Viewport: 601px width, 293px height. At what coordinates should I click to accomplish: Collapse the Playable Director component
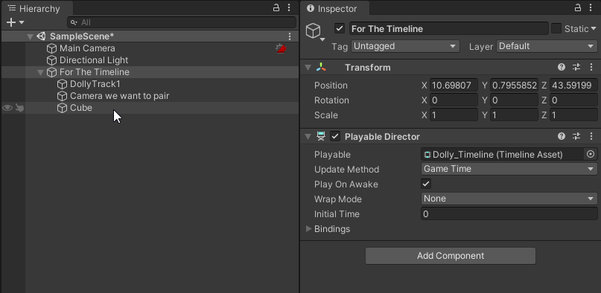308,137
